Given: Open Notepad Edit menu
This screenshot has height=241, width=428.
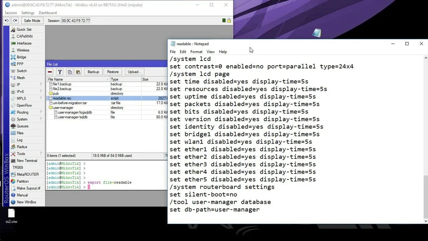Looking at the screenshot, I should tap(183, 52).
